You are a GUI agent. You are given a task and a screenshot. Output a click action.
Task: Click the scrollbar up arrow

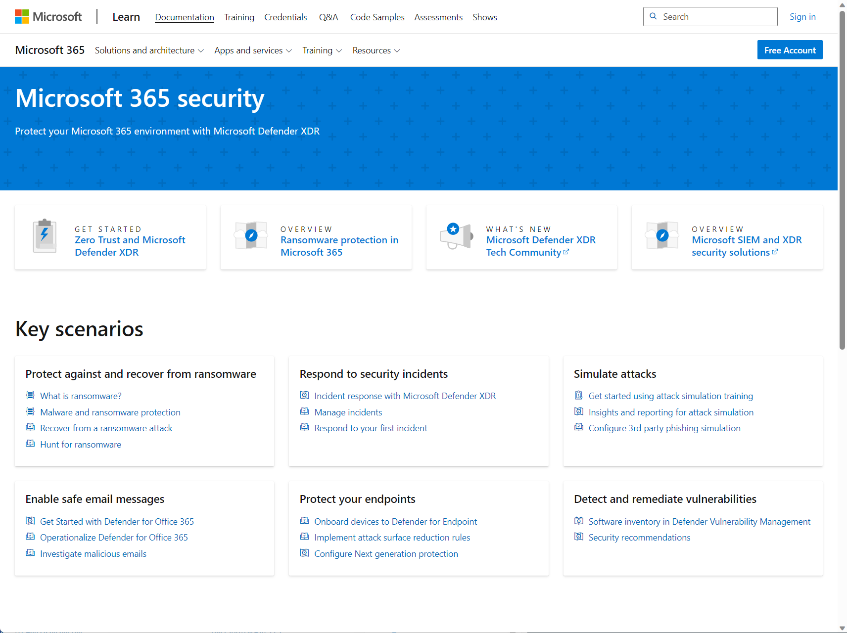point(842,5)
